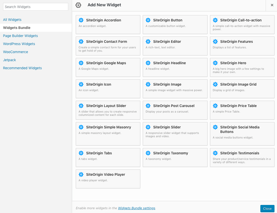
Task: Click the SiteOrigin Testimonials gear icon
Action: click(215, 153)
